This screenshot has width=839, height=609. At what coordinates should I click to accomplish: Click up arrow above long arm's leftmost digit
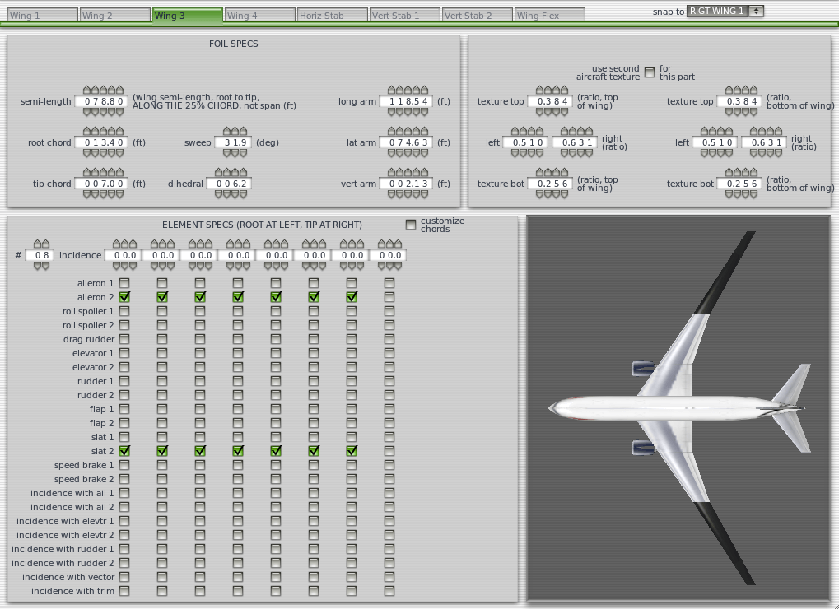pos(392,90)
